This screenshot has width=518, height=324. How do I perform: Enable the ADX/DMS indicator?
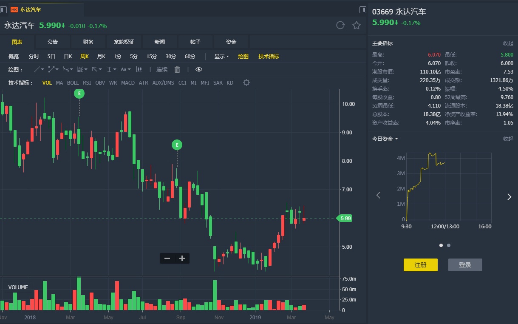click(x=163, y=83)
